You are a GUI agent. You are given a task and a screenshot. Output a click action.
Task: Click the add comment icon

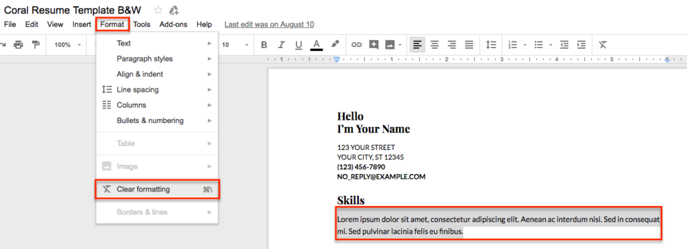(374, 45)
